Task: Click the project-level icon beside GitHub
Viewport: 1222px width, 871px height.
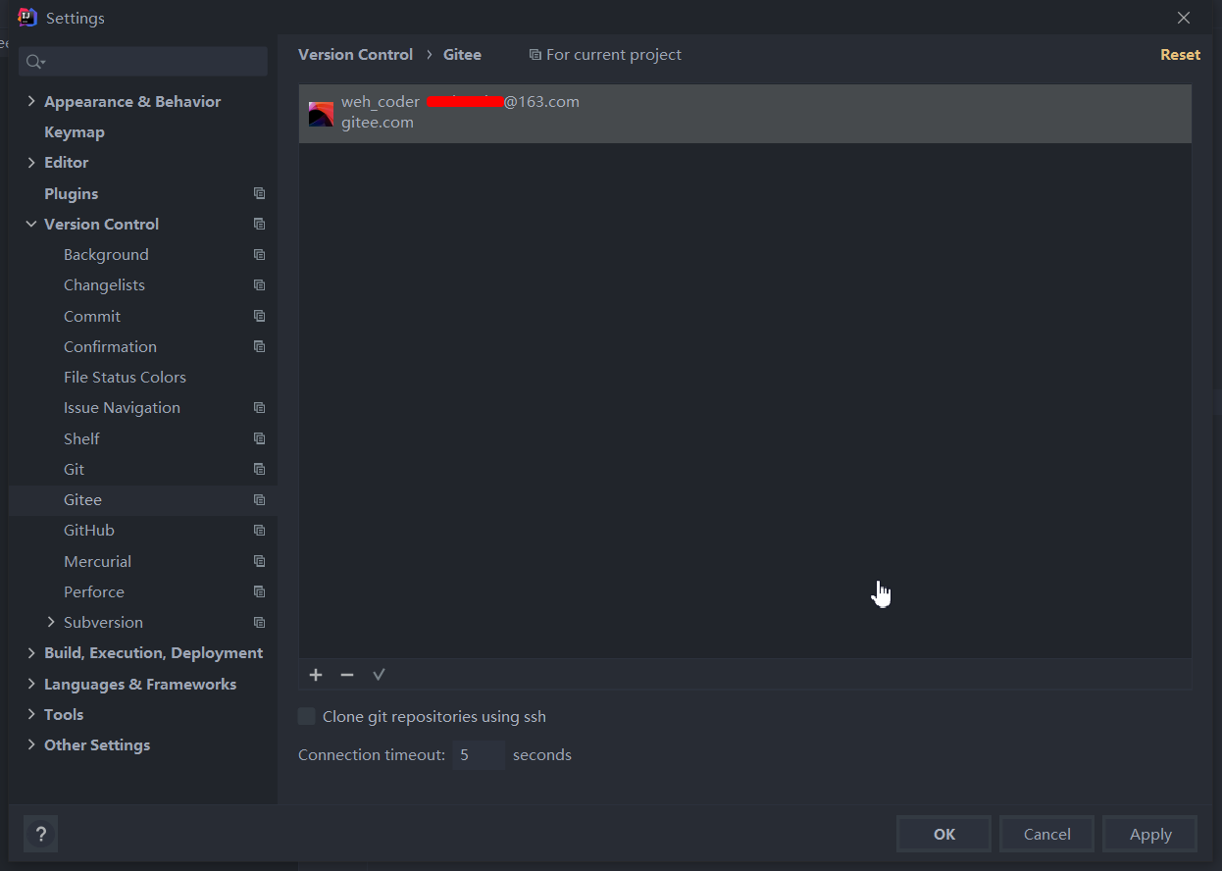Action: pos(259,531)
